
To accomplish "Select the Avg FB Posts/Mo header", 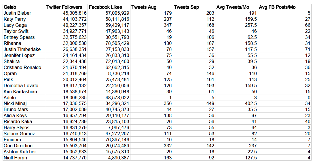I will click(285, 7).
